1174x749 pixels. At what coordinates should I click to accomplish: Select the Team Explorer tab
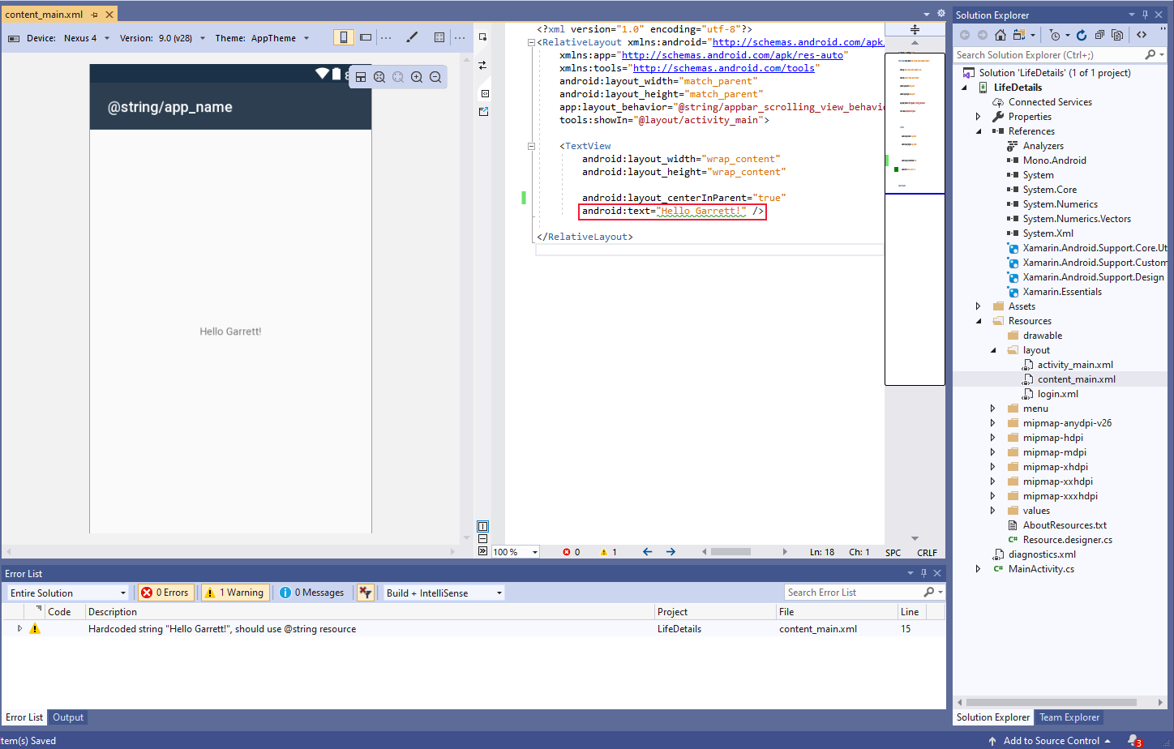coord(1069,717)
